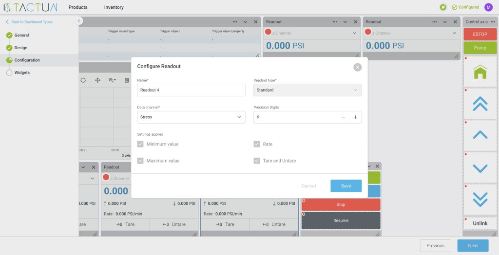Open the Control axis widget options menu
499x255 pixels.
tap(493, 22)
